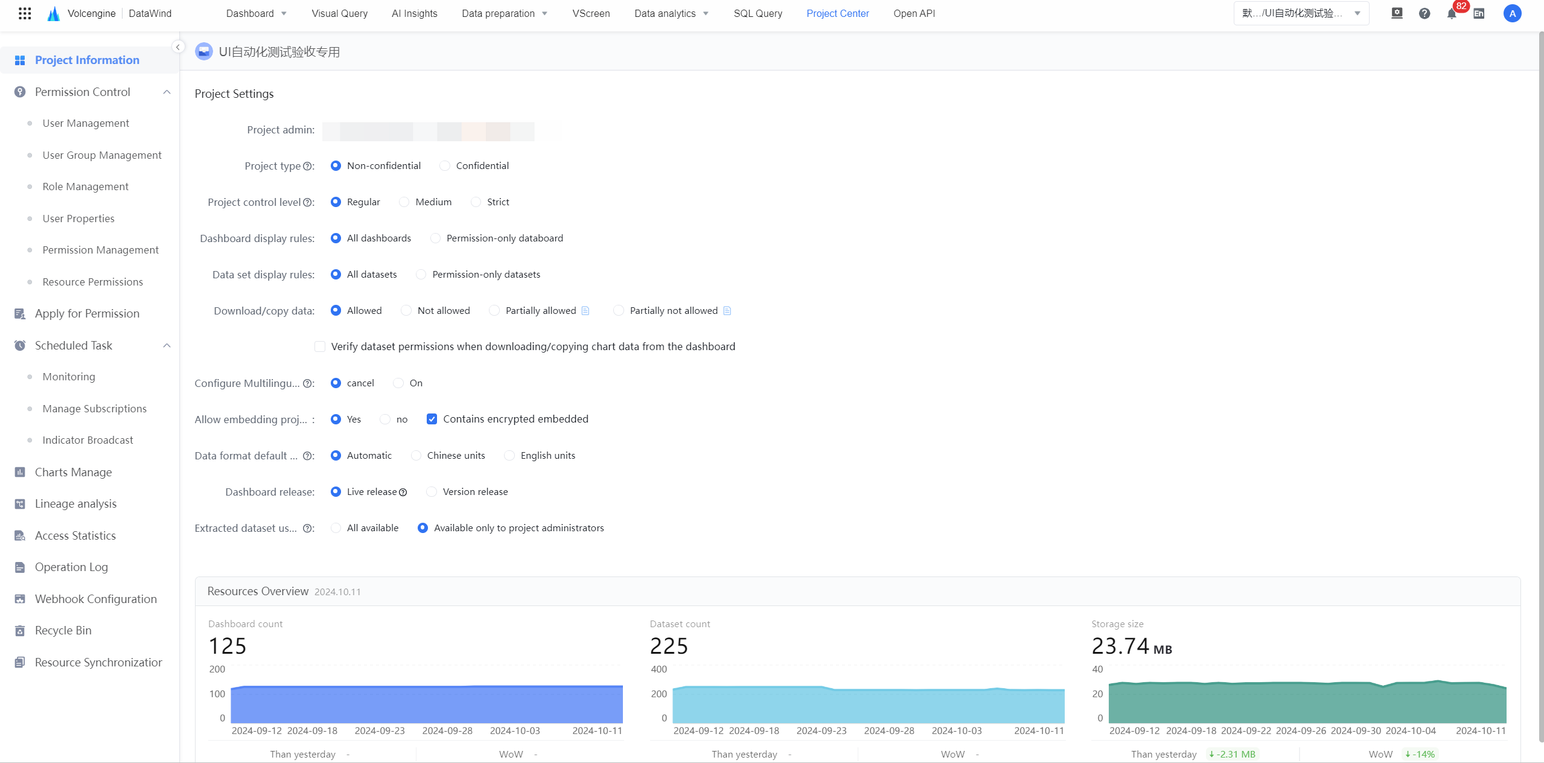Collapse the Permission Control section chevron
This screenshot has width=1544, height=763.
click(x=167, y=92)
